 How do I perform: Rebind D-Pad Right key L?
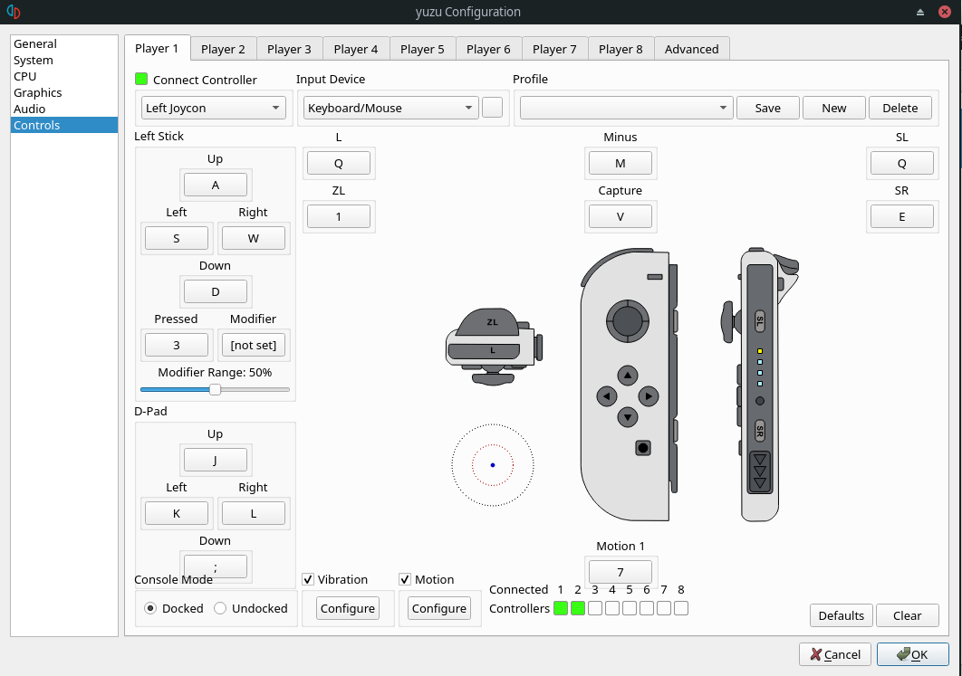pos(254,514)
